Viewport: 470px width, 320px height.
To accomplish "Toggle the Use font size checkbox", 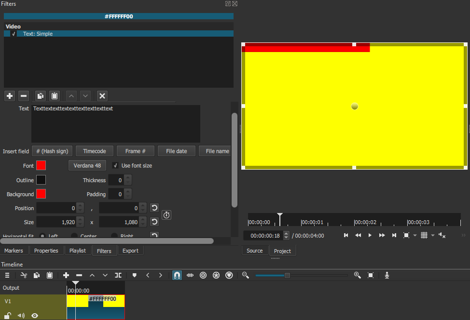I will tap(115, 166).
